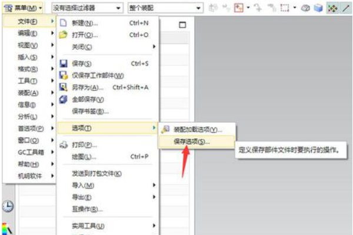
Task: Choose 发送到打包文件(K)
Action: (x=108, y=173)
